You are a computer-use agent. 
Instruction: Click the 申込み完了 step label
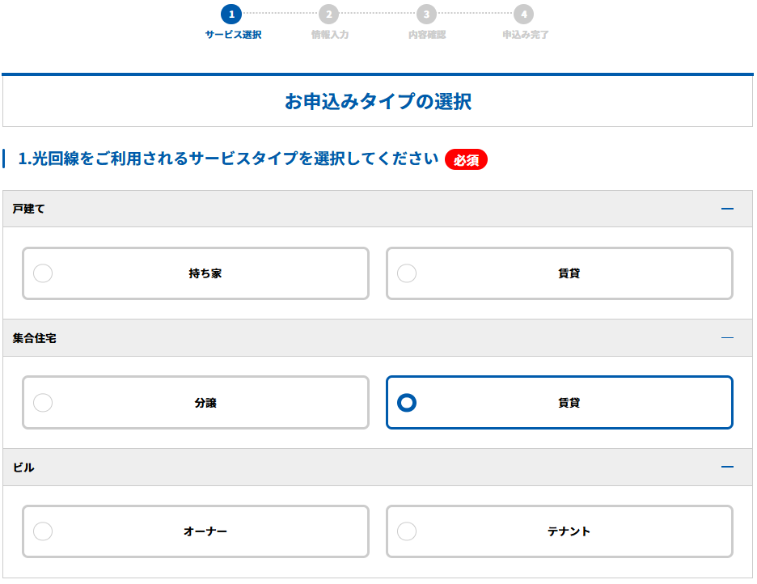pos(525,35)
